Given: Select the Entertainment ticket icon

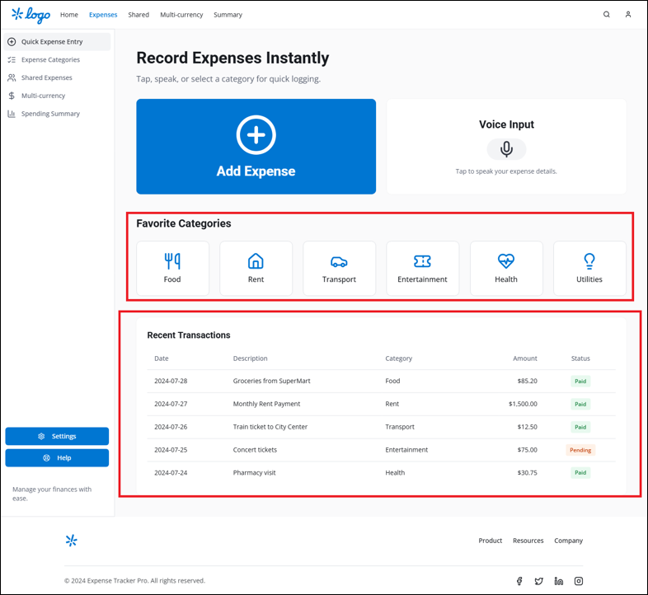Looking at the screenshot, I should point(422,261).
